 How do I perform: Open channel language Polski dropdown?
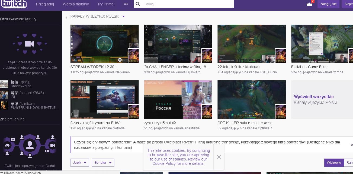[x=124, y=17]
